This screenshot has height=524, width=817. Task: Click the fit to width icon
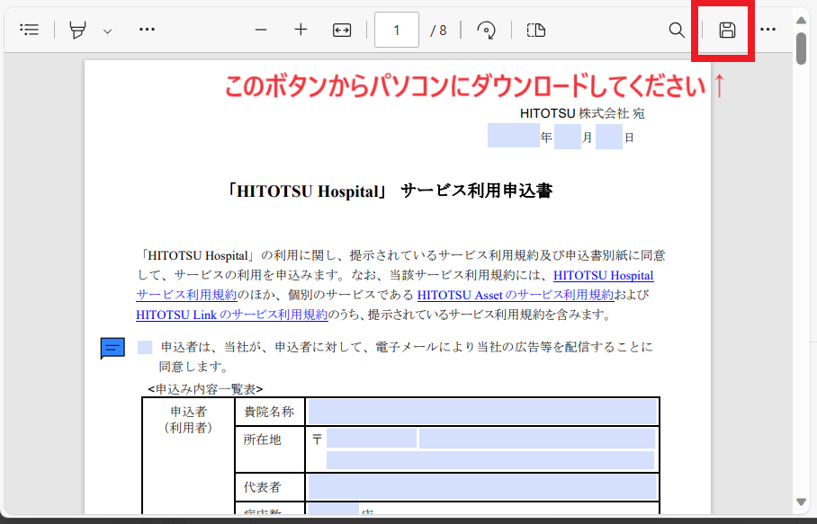click(x=342, y=30)
